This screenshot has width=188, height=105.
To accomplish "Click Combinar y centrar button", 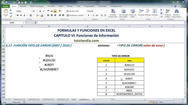I will click(x=76, y=15).
